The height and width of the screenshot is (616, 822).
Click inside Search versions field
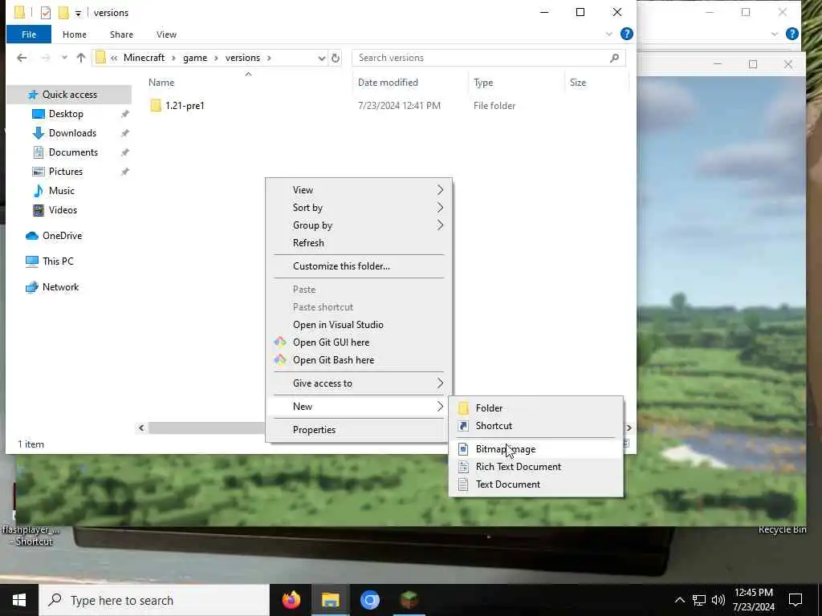coord(489,58)
